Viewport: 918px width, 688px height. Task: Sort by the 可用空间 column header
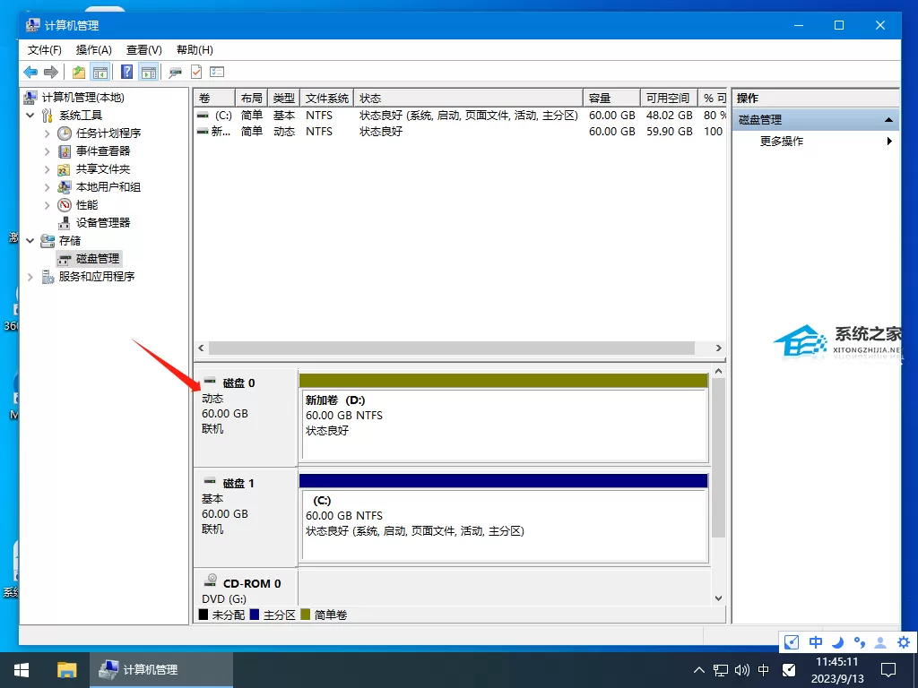coord(669,98)
